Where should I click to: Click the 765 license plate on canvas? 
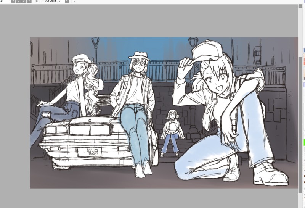pos(90,152)
